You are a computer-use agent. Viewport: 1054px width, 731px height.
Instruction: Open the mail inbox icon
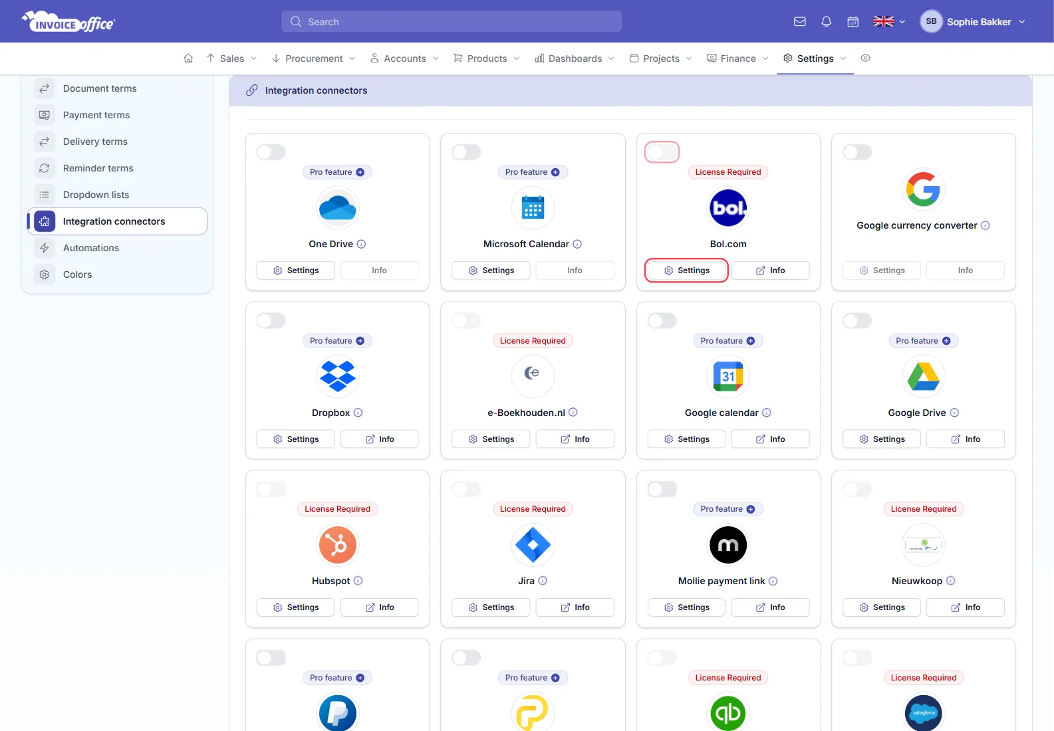[800, 21]
